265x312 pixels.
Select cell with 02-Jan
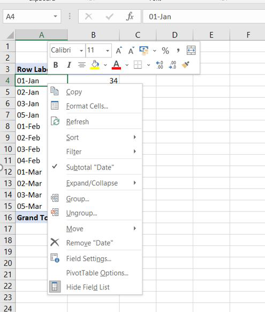pyautogui.click(x=32, y=92)
